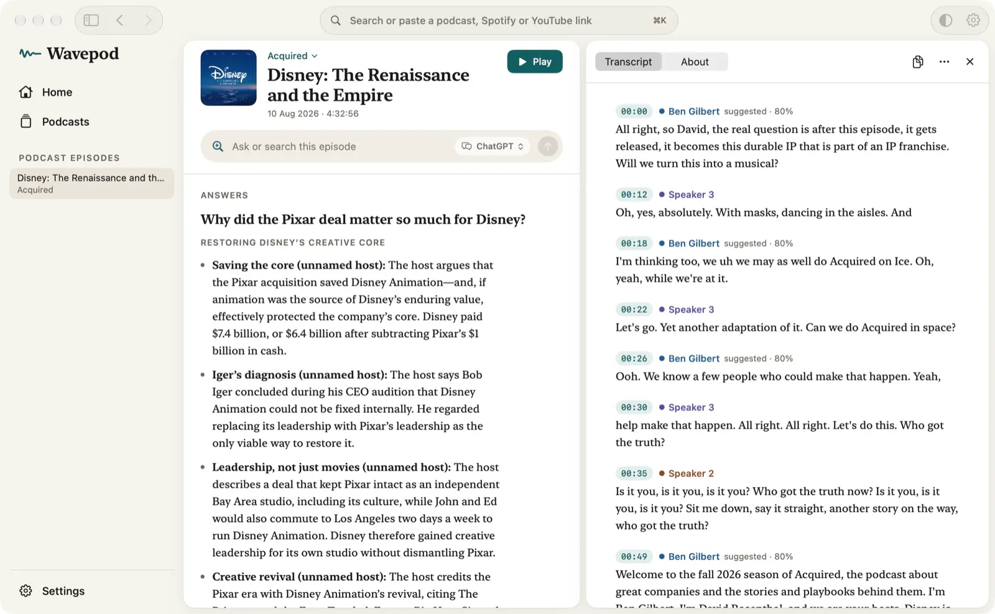
Task: Jump to timestamp 00:35
Action: click(634, 473)
